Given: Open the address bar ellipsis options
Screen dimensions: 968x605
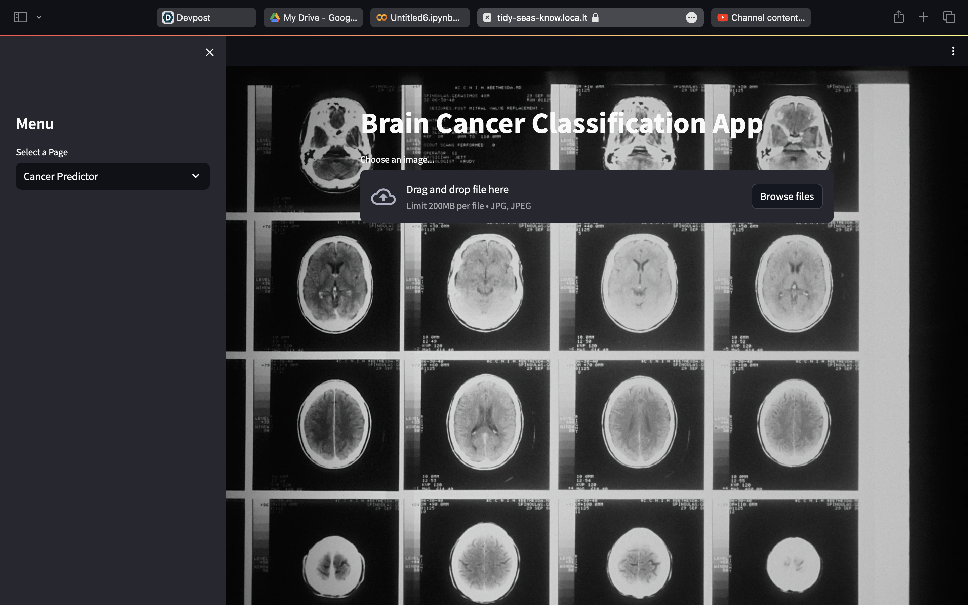Looking at the screenshot, I should [x=691, y=17].
